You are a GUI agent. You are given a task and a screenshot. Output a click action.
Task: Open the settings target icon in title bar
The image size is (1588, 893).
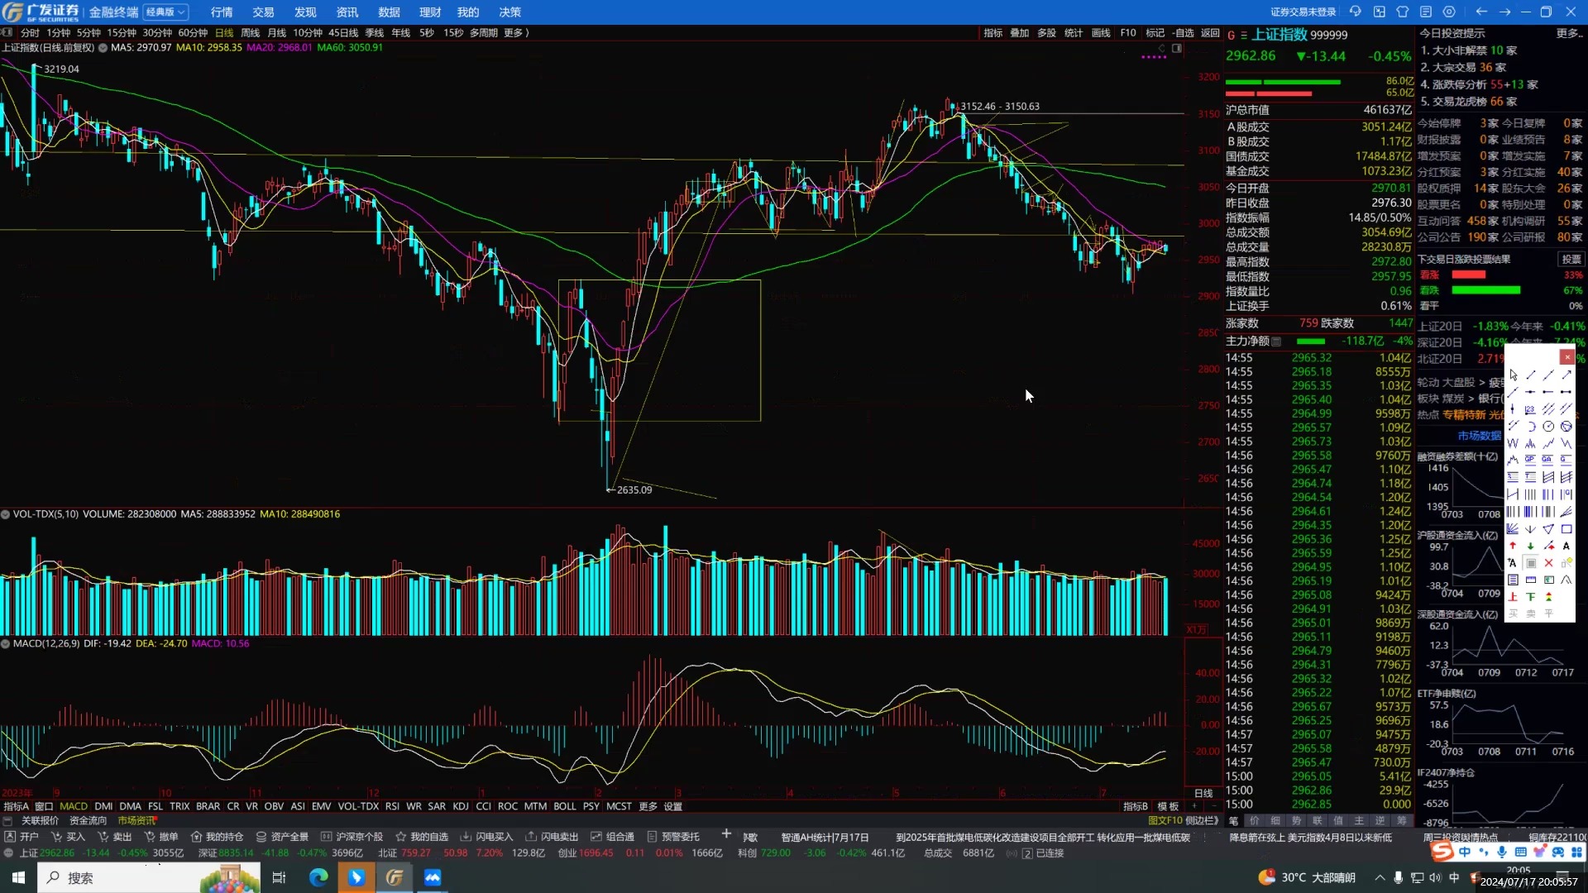pos(1448,12)
